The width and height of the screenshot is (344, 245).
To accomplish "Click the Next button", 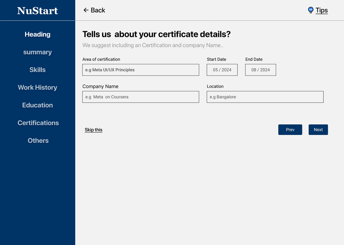I will [318, 130].
